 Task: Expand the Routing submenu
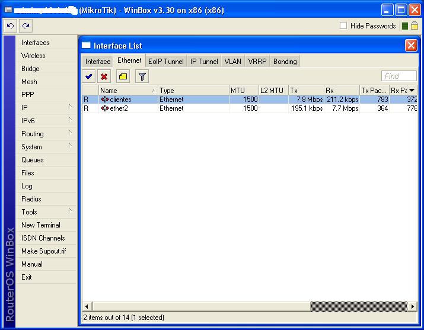click(x=70, y=133)
